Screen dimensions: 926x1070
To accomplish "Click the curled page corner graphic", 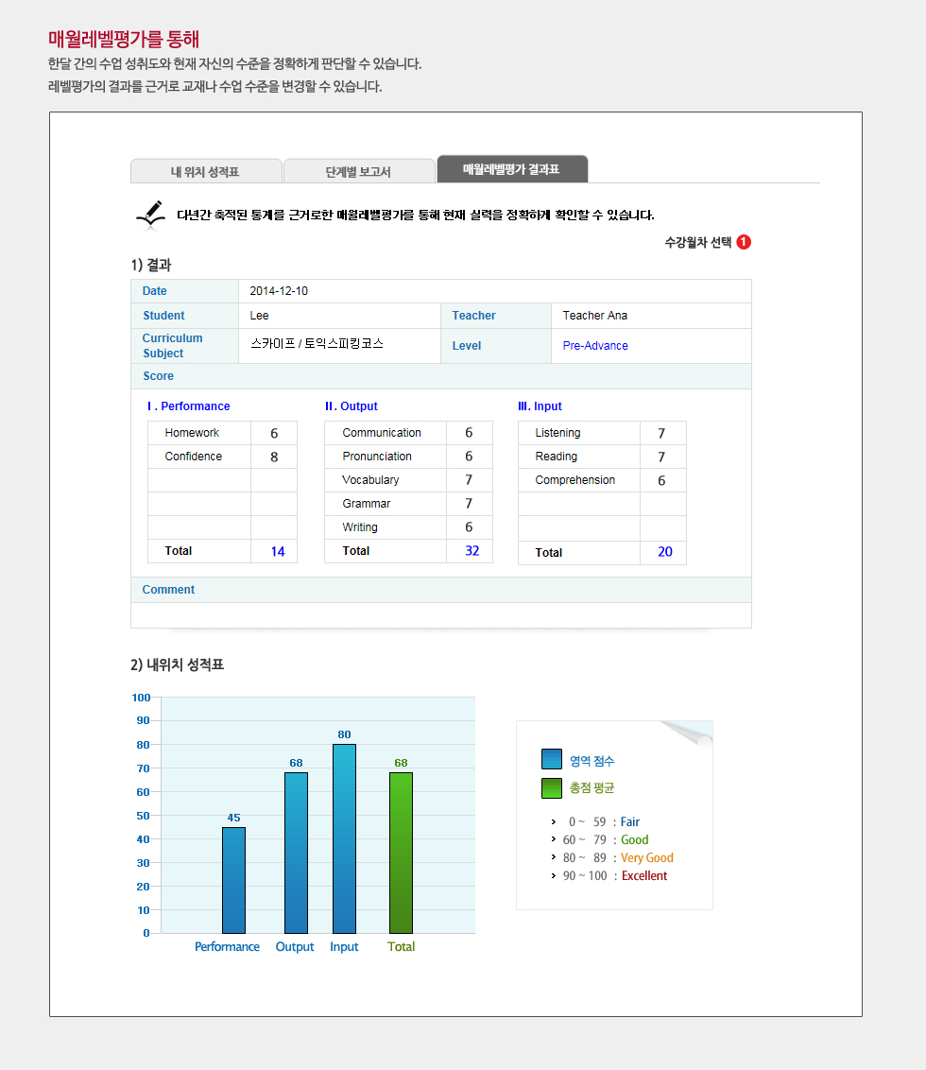I will coord(688,733).
